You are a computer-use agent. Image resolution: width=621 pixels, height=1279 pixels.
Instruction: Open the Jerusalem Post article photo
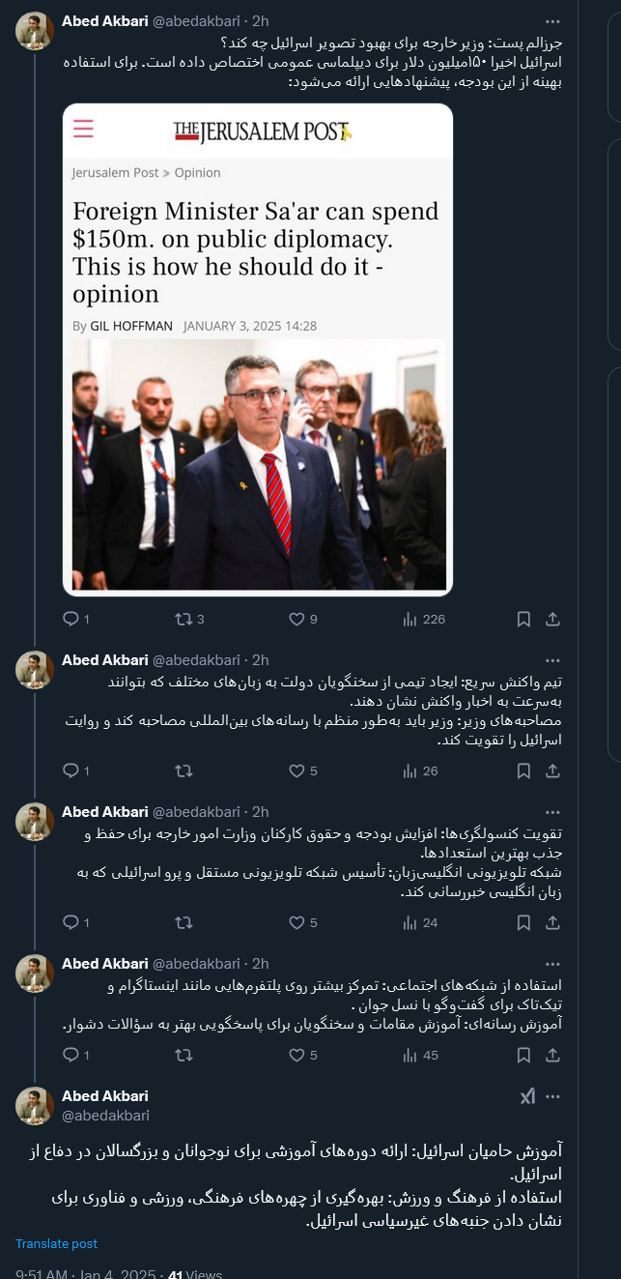point(256,471)
